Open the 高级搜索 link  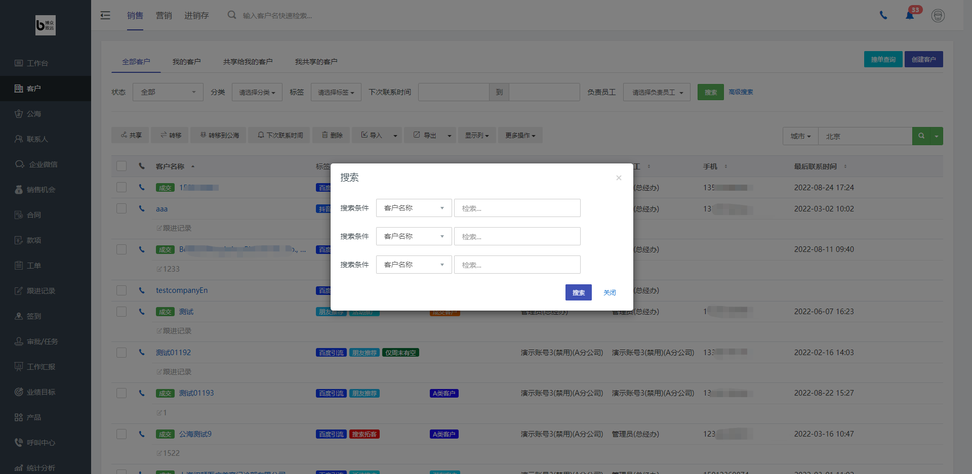[x=741, y=92]
